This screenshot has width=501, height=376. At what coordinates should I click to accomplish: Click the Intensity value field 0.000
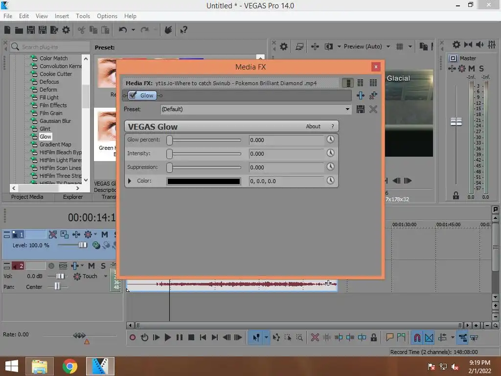coord(286,154)
